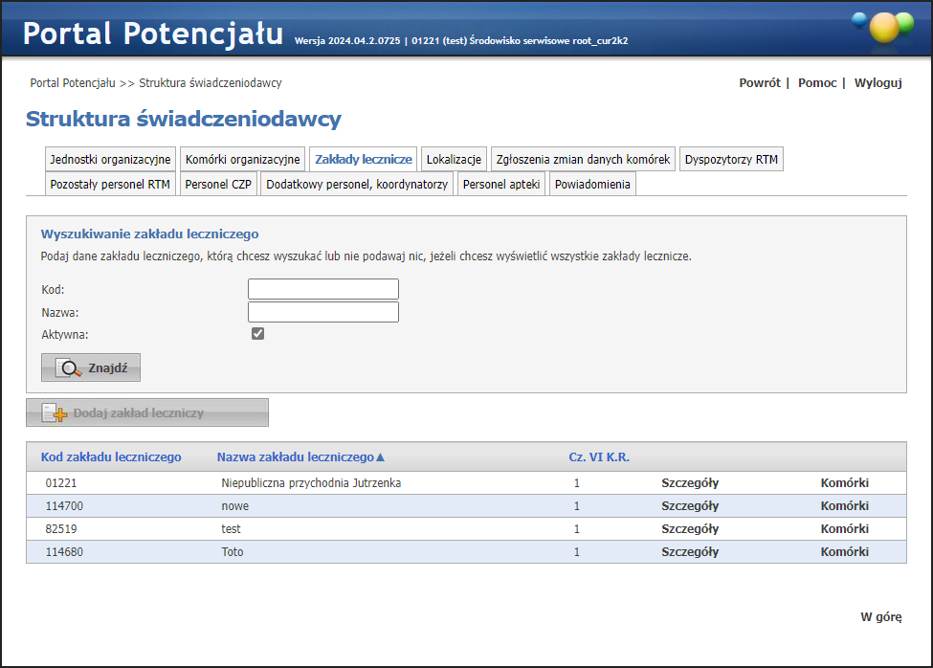The image size is (933, 668).
Task: Select the Personel apteki tab
Action: 500,184
